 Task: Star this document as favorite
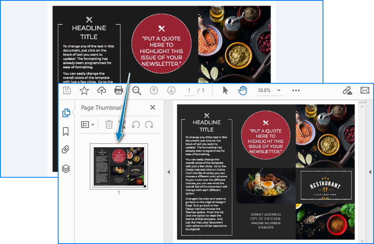pyautogui.click(x=84, y=90)
